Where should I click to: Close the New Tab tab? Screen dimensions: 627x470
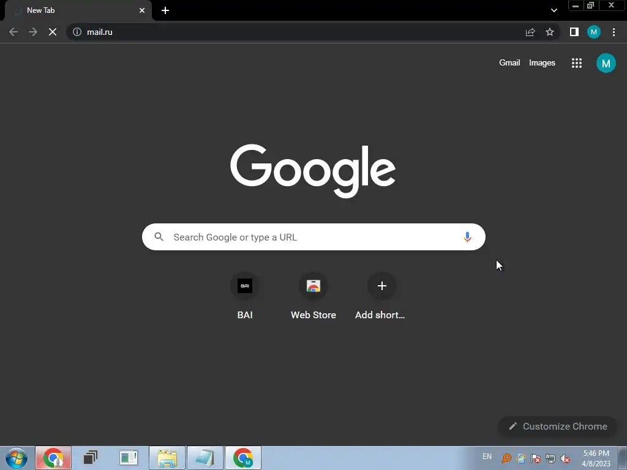pos(142,10)
